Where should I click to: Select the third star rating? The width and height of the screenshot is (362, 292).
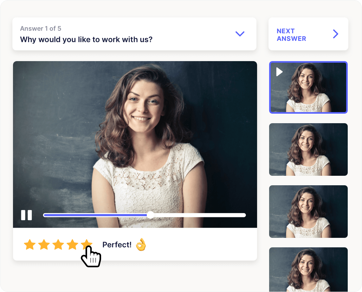(58, 244)
